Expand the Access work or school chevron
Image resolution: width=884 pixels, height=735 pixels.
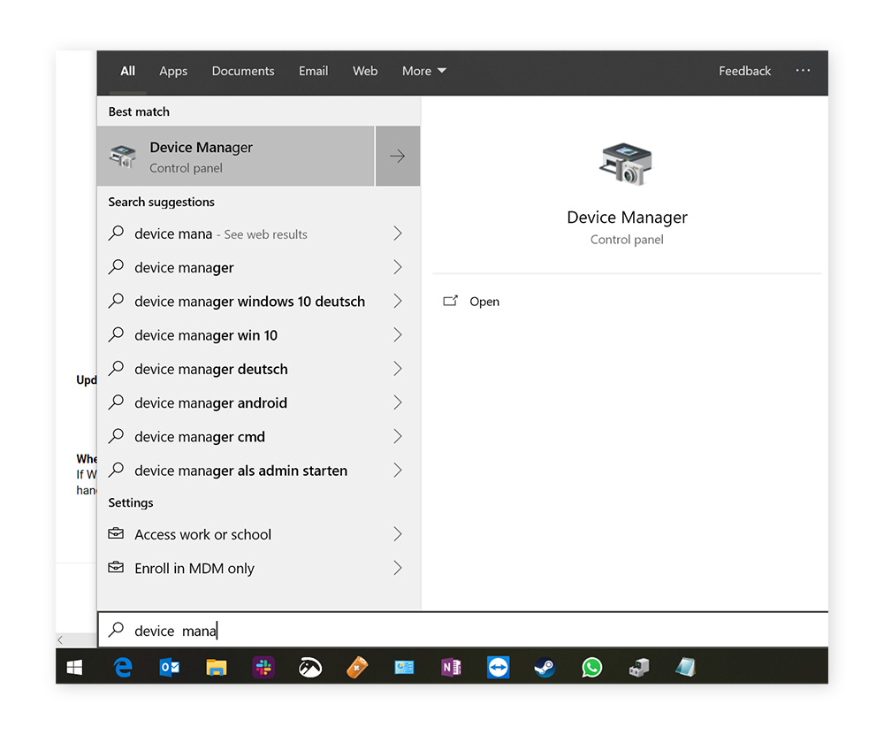[398, 533]
